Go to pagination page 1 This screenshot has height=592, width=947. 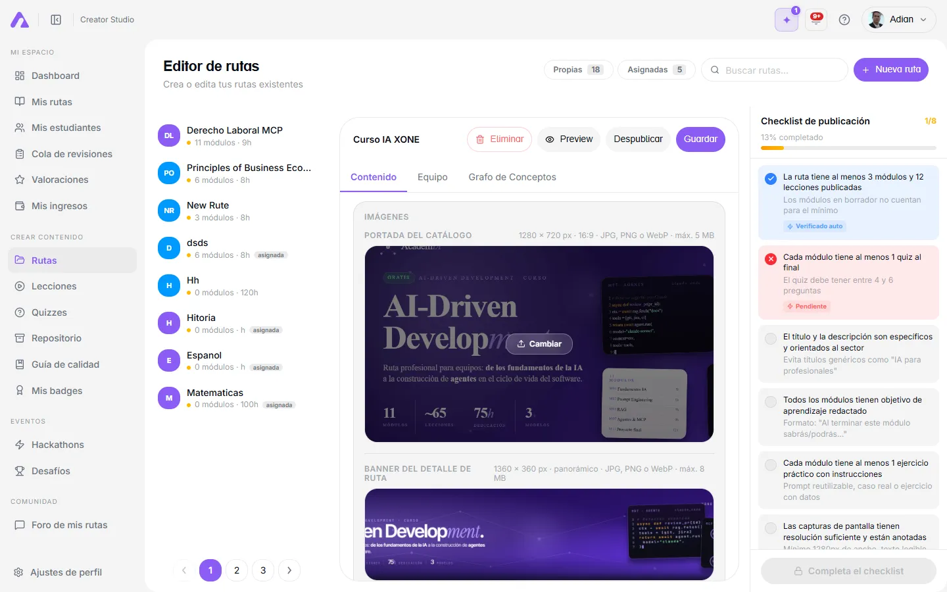[210, 570]
